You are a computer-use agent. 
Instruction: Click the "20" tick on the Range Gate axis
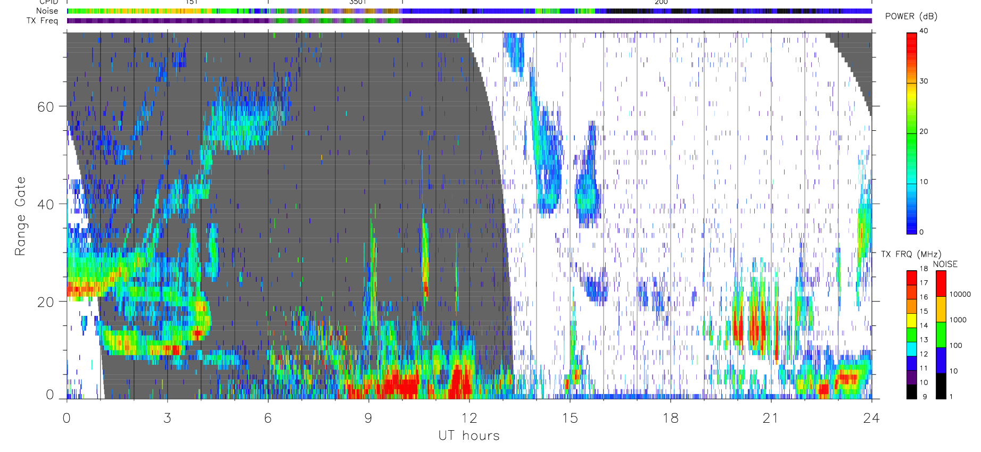[x=46, y=302]
